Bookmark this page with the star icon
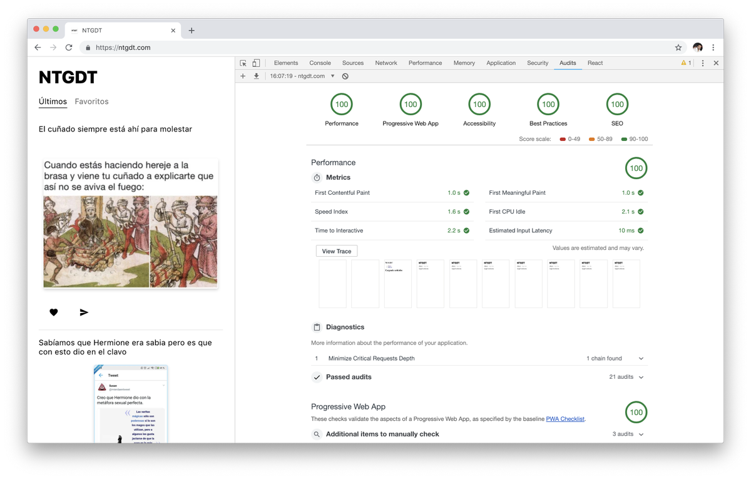Viewport: 751px width, 479px height. point(678,48)
